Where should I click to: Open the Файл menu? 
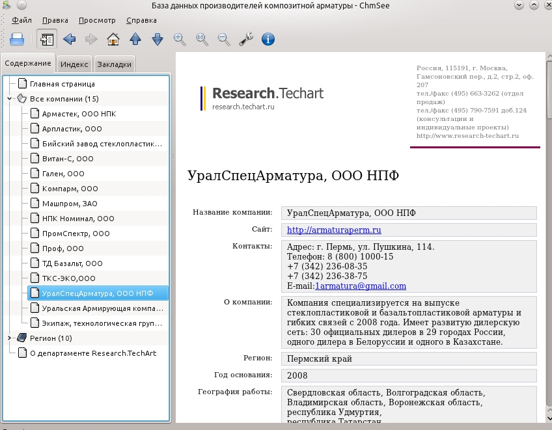[x=22, y=20]
